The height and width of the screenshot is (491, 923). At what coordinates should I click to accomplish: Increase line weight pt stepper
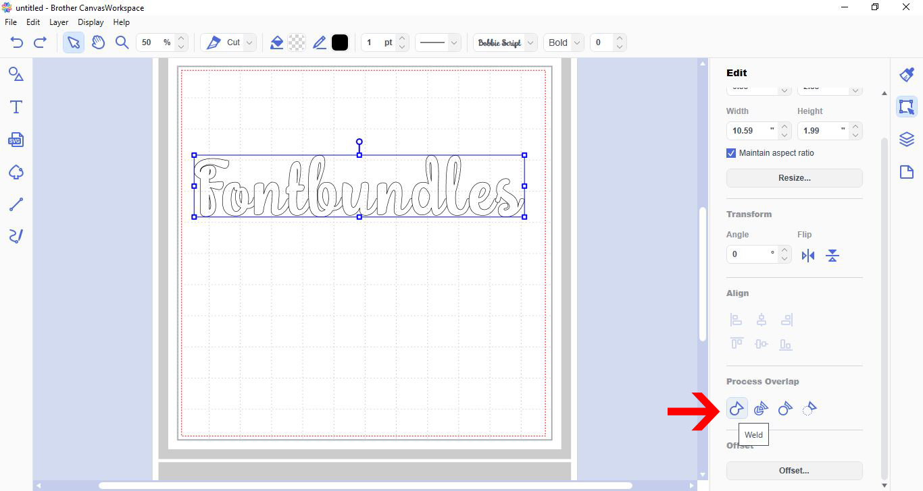(402, 38)
